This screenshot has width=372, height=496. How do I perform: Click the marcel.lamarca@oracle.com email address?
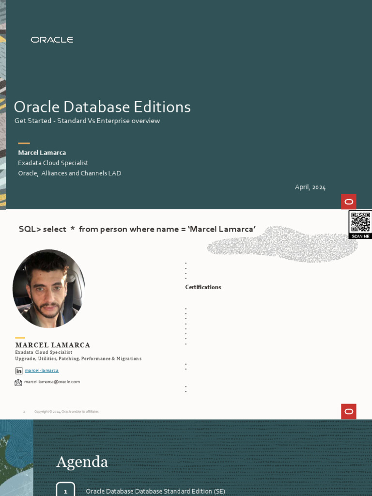tap(52, 382)
